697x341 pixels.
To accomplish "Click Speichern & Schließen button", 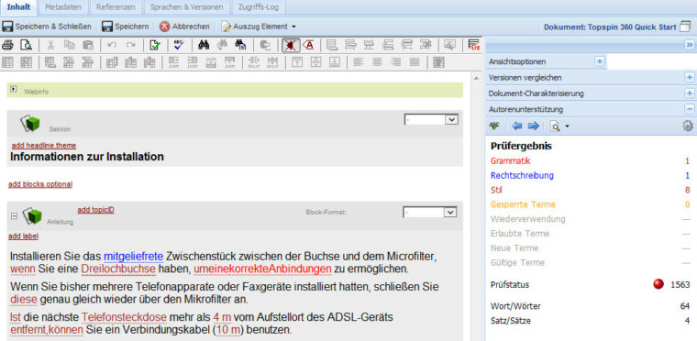I will pyautogui.click(x=47, y=27).
